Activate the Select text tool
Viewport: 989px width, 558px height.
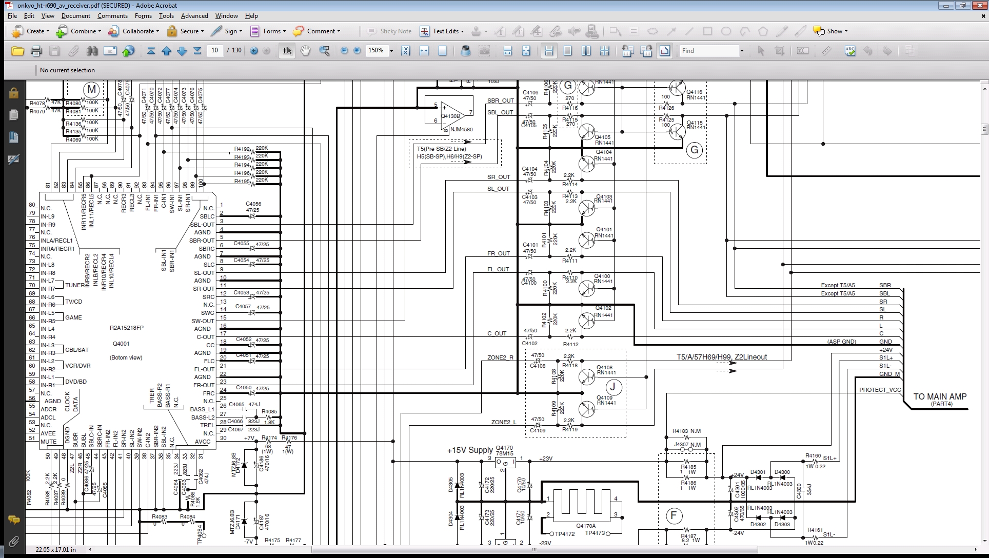(287, 51)
